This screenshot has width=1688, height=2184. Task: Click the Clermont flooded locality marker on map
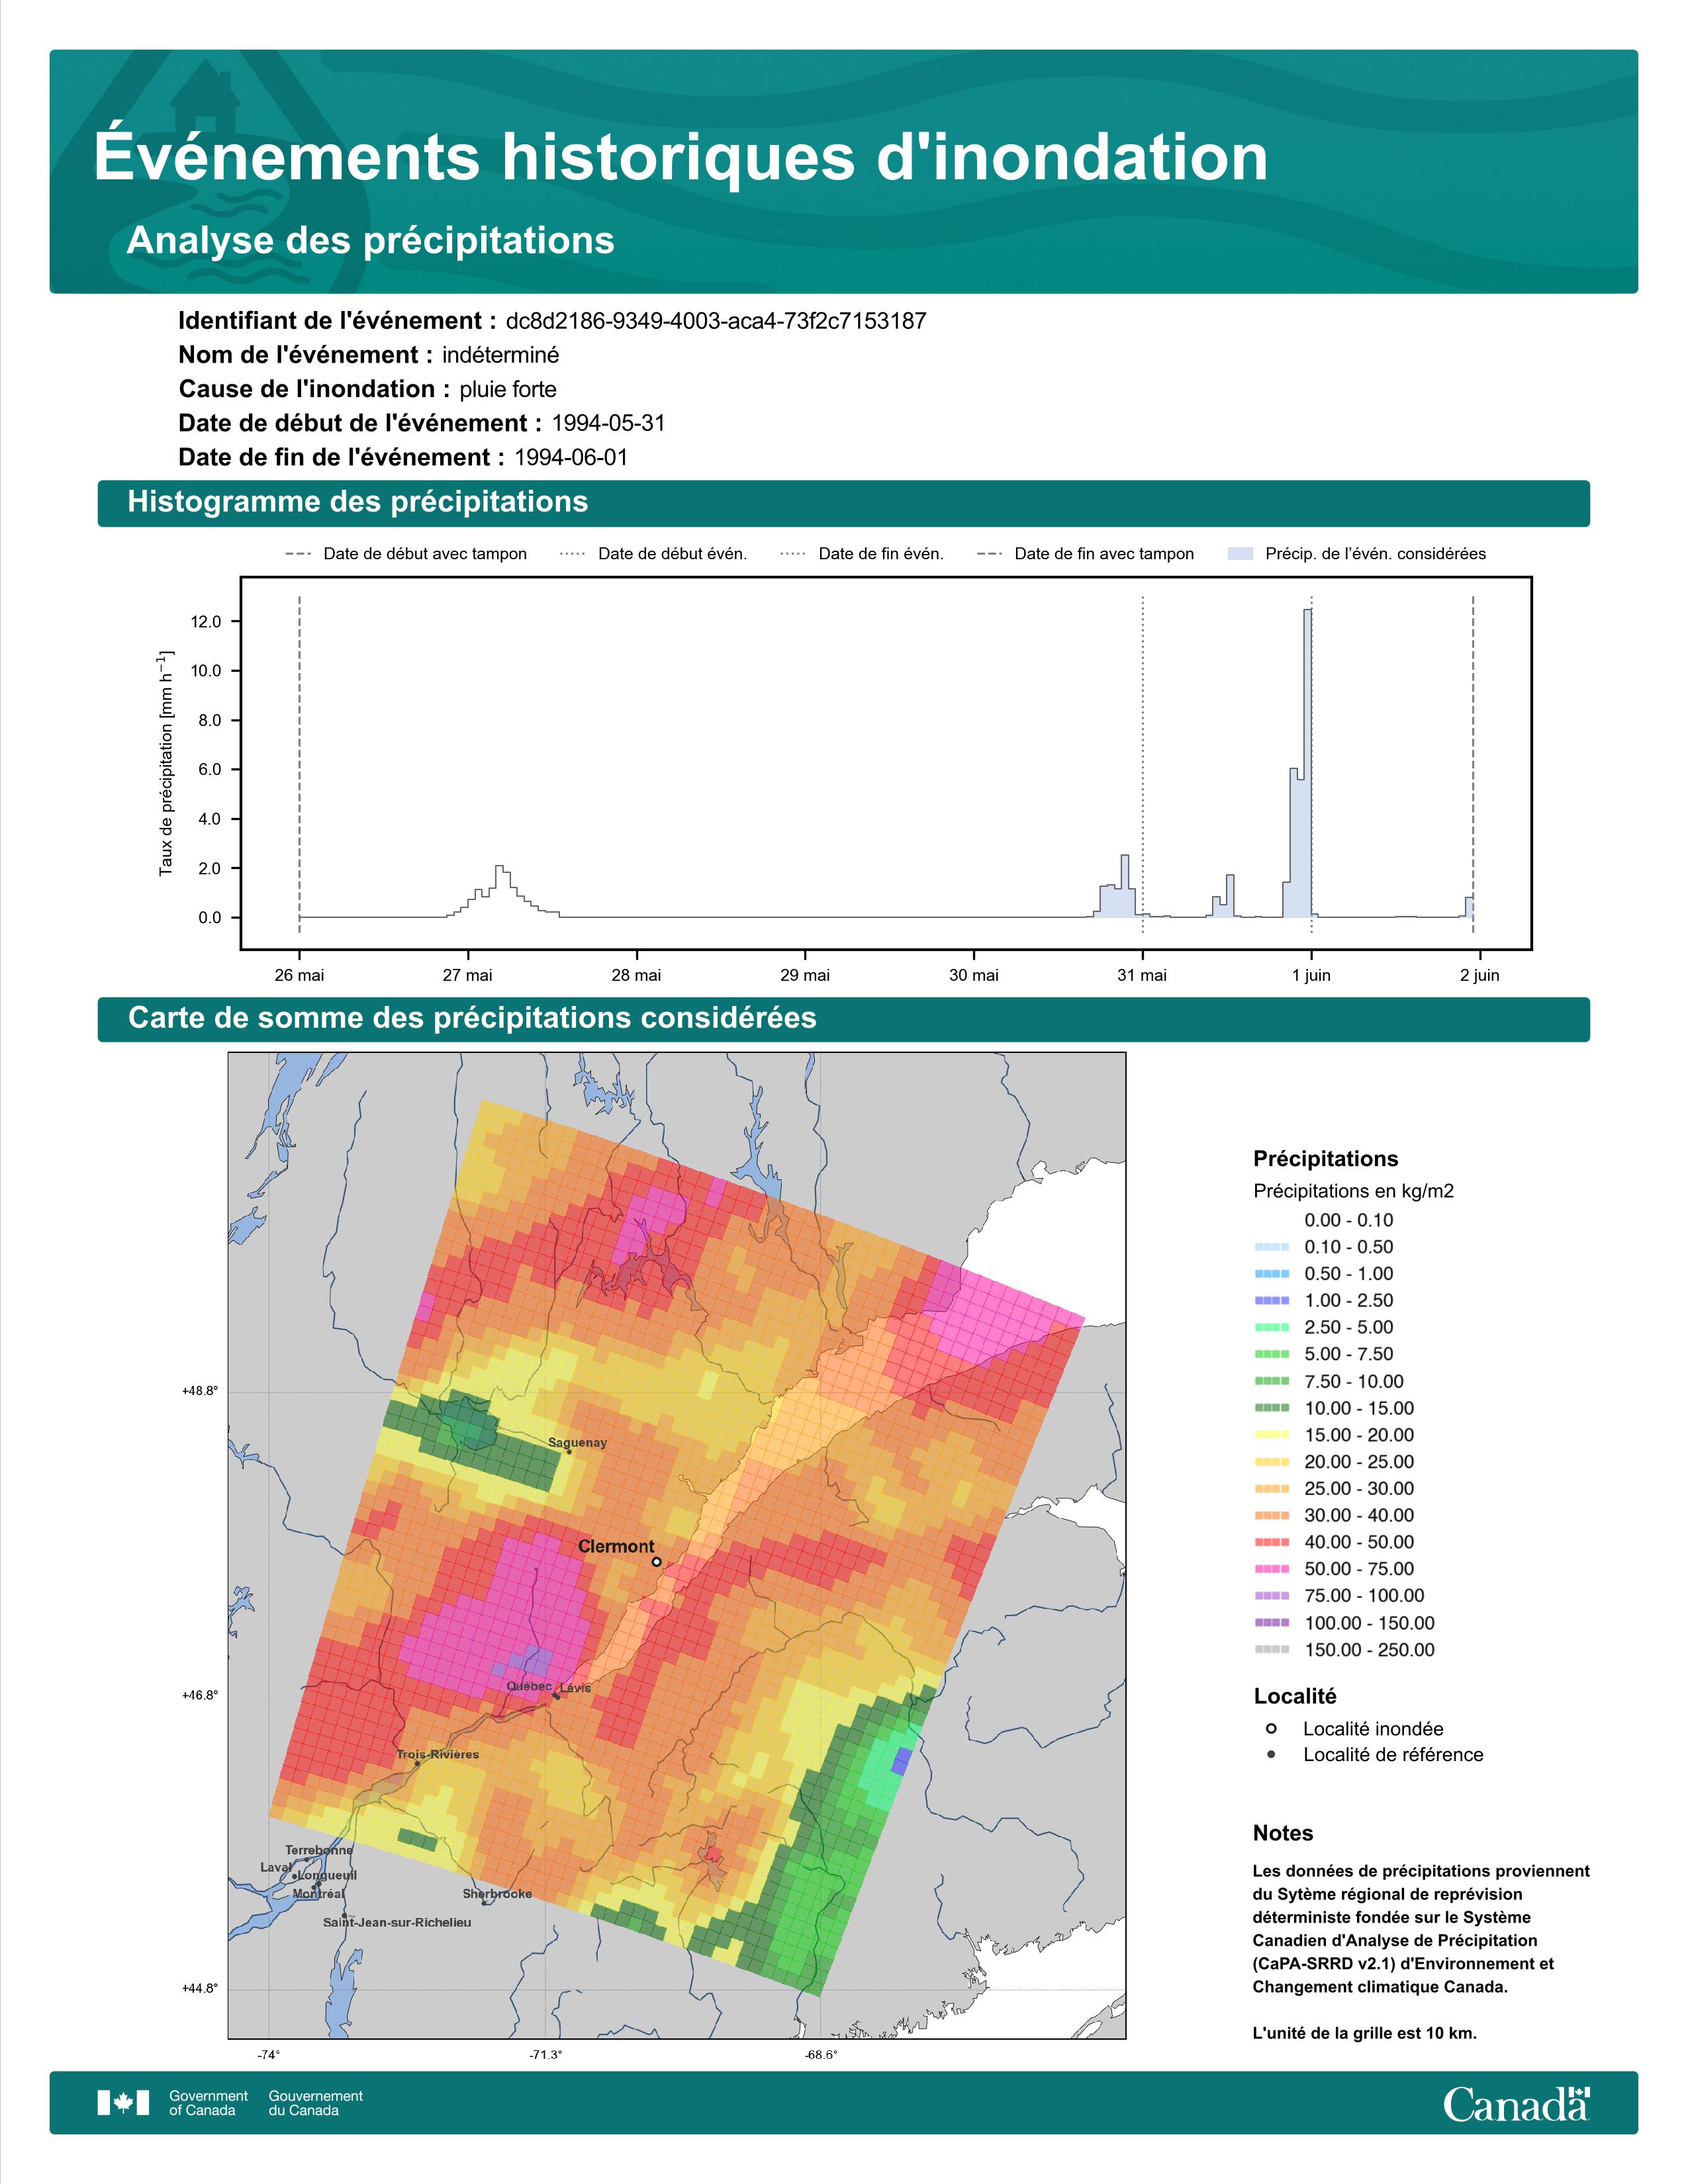coord(656,1562)
